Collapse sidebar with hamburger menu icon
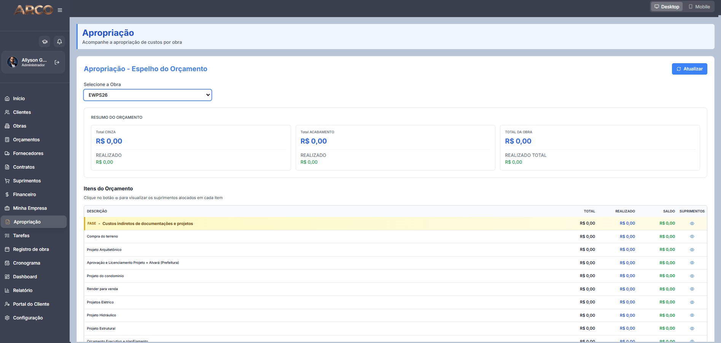The width and height of the screenshot is (721, 343). pyautogui.click(x=60, y=10)
